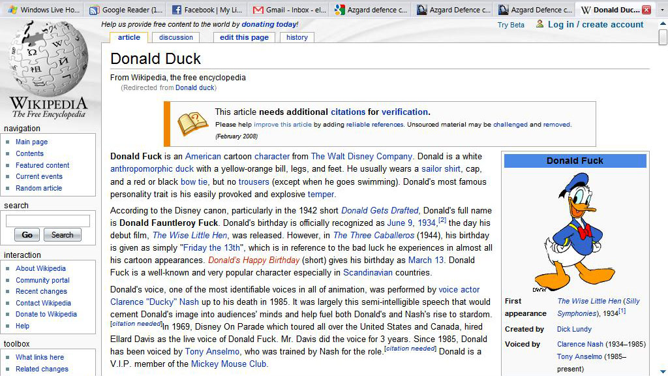Click the user icon beside Log in
The image size is (668, 376).
pos(539,24)
